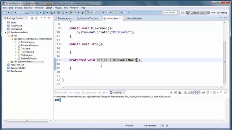
Task: Open the New file dropdown arrow
Action: point(8,13)
